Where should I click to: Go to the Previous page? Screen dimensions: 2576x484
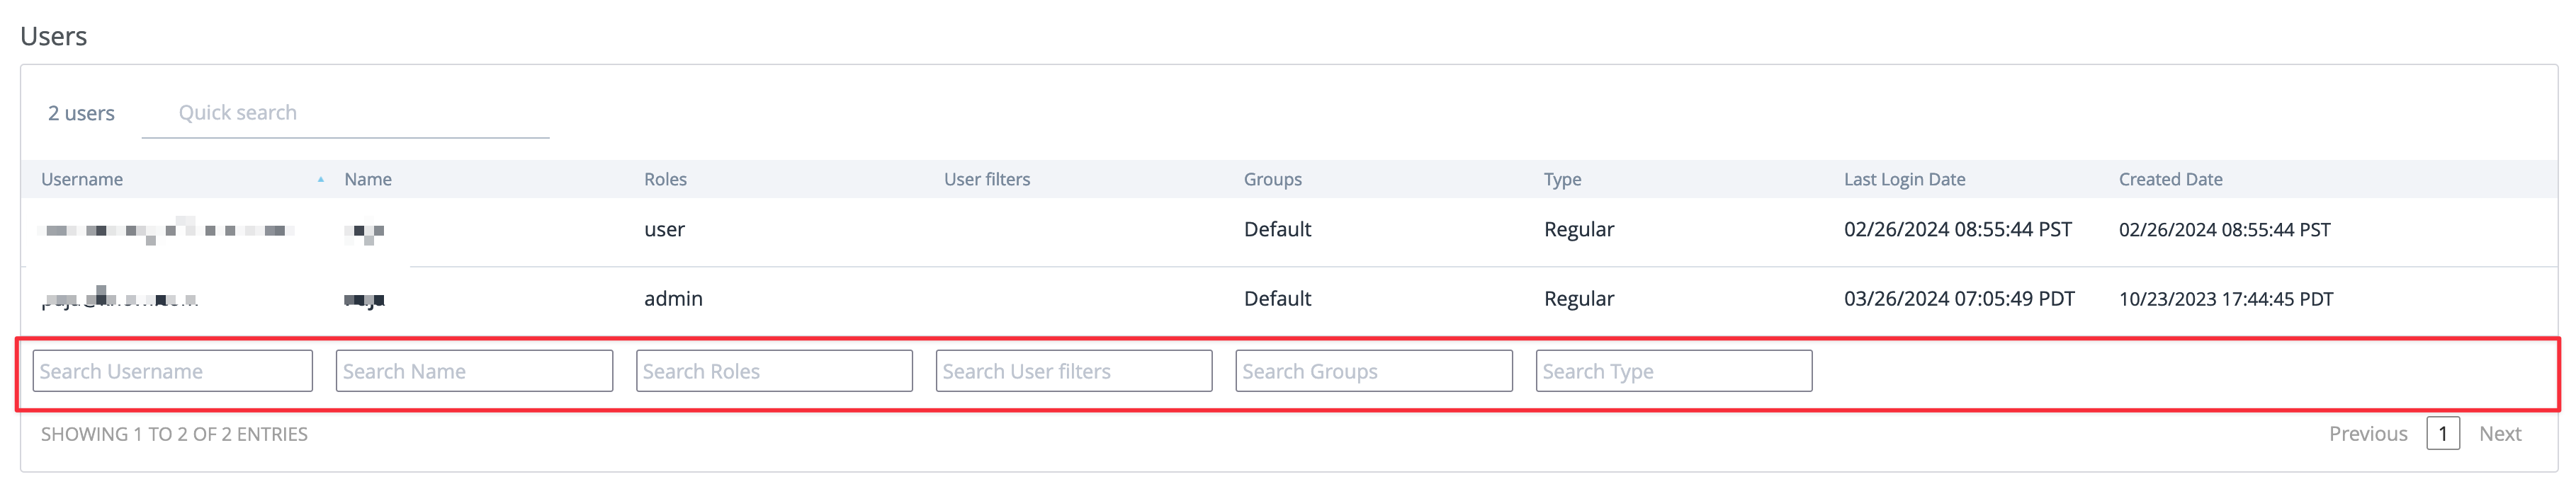click(2367, 434)
